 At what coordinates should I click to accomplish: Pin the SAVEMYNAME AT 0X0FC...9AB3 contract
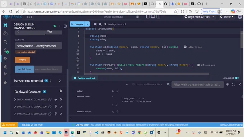click(56, 114)
